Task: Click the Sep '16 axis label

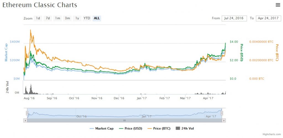Action: (52, 98)
